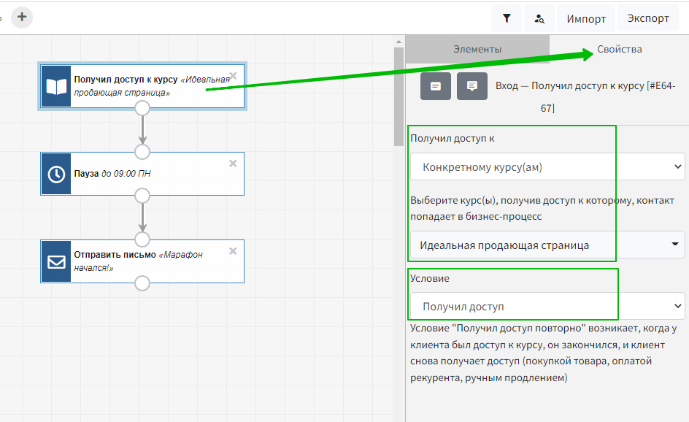Click the funnel filter icon in toolbar
Screen dimensions: 689x422
pyautogui.click(x=507, y=18)
